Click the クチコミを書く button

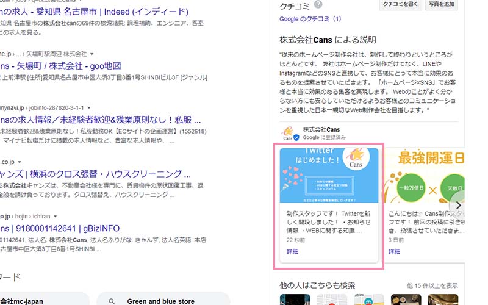399,5
